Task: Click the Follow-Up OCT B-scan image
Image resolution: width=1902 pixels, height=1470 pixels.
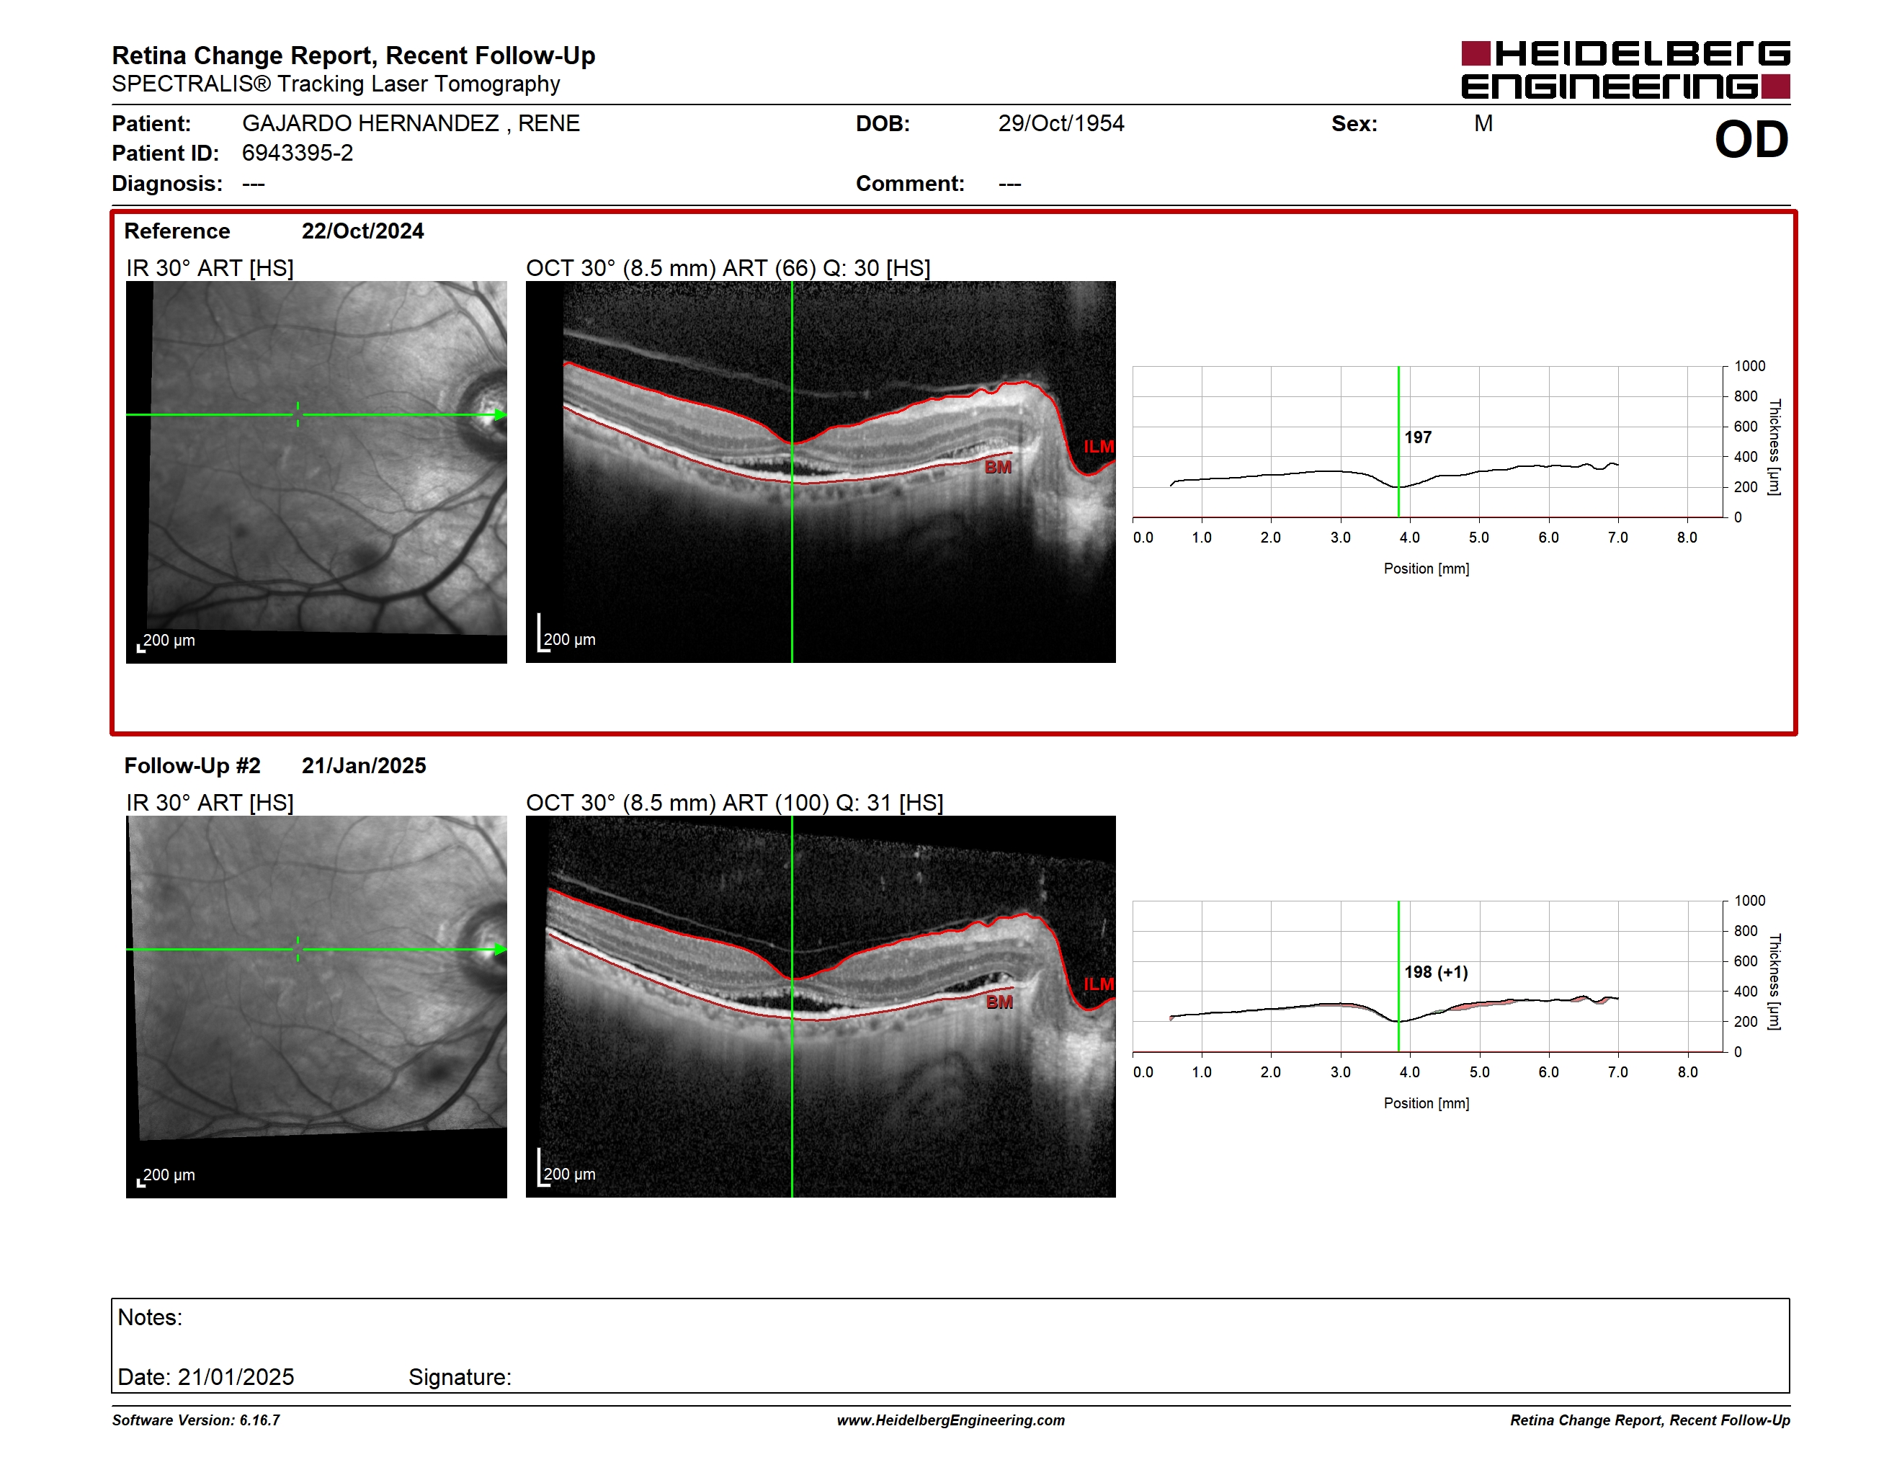Action: 821,1006
